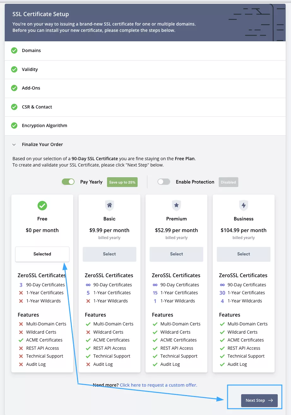Open the custom offer request link
Image resolution: width=291 pixels, height=415 pixels.
(x=158, y=385)
